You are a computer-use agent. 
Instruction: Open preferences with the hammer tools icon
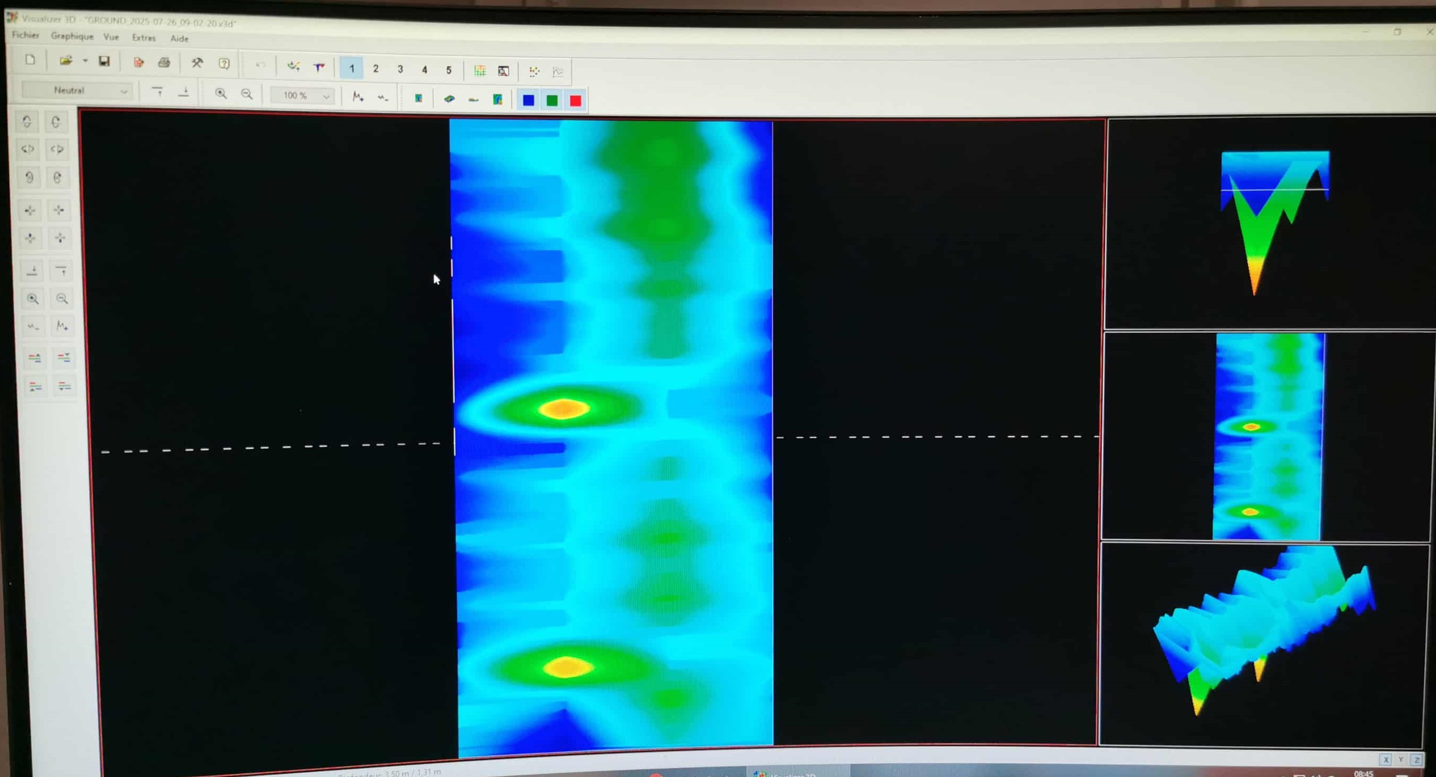[197, 63]
